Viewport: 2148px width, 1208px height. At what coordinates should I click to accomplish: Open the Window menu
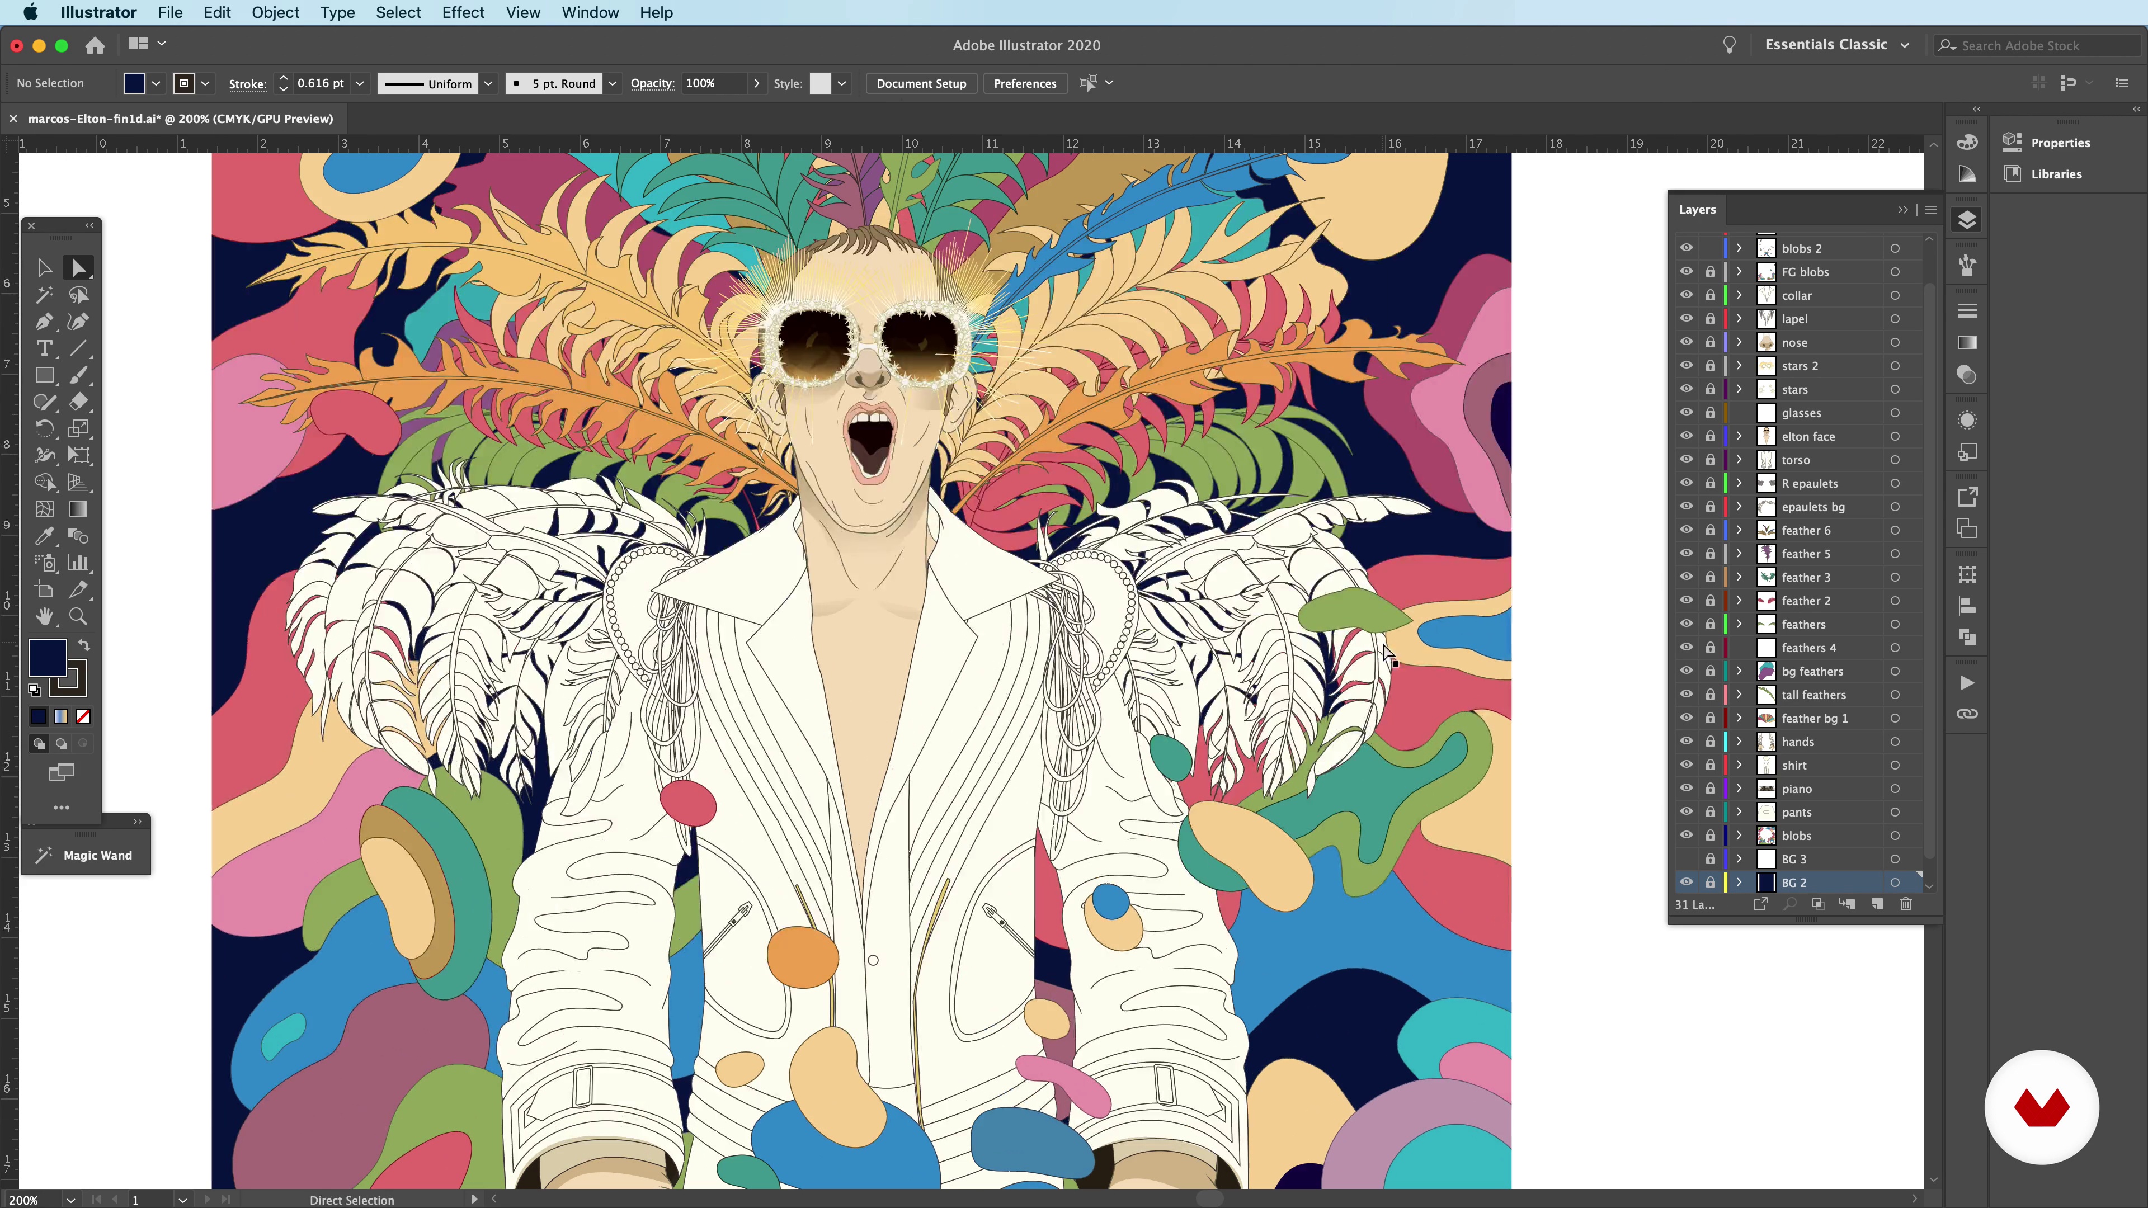590,12
